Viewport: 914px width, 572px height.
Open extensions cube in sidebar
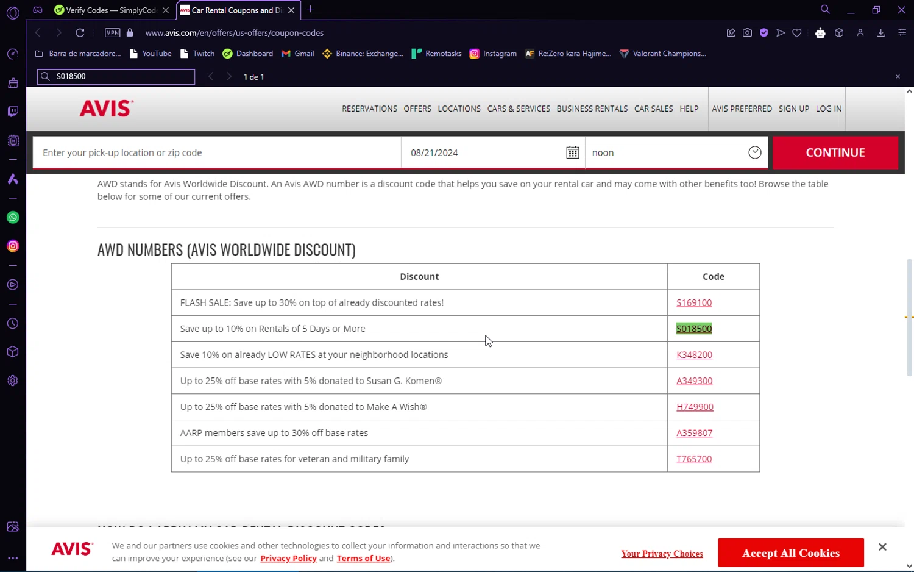click(13, 352)
